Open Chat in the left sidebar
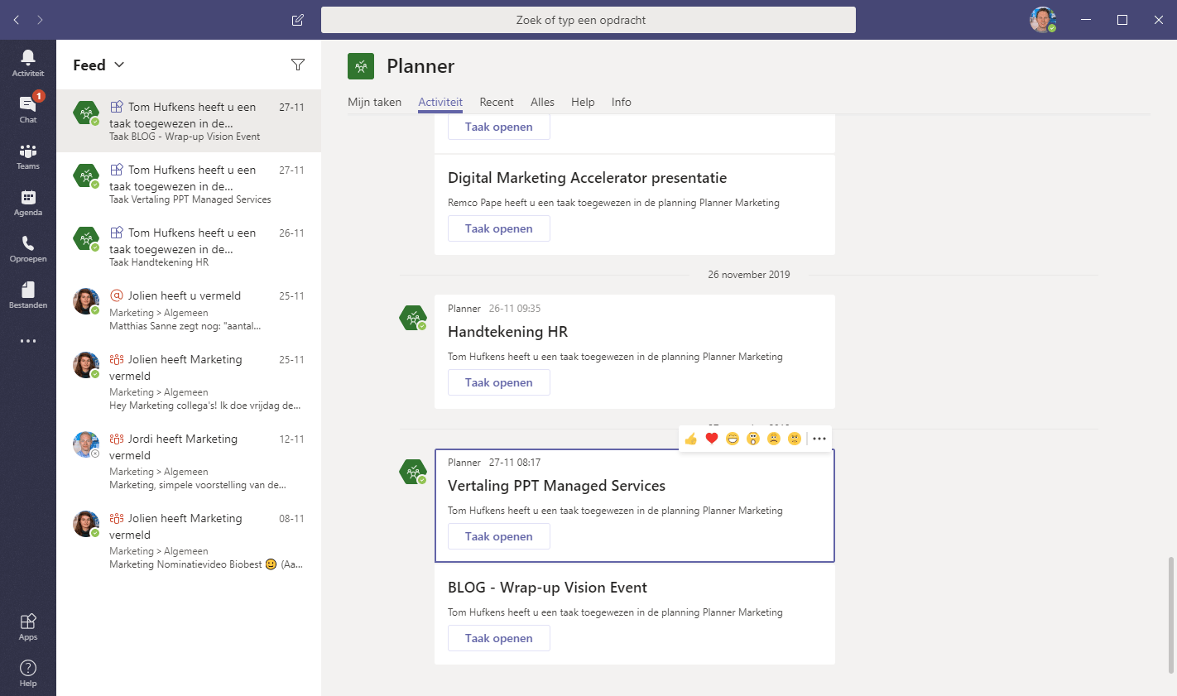This screenshot has width=1177, height=696. click(x=28, y=109)
